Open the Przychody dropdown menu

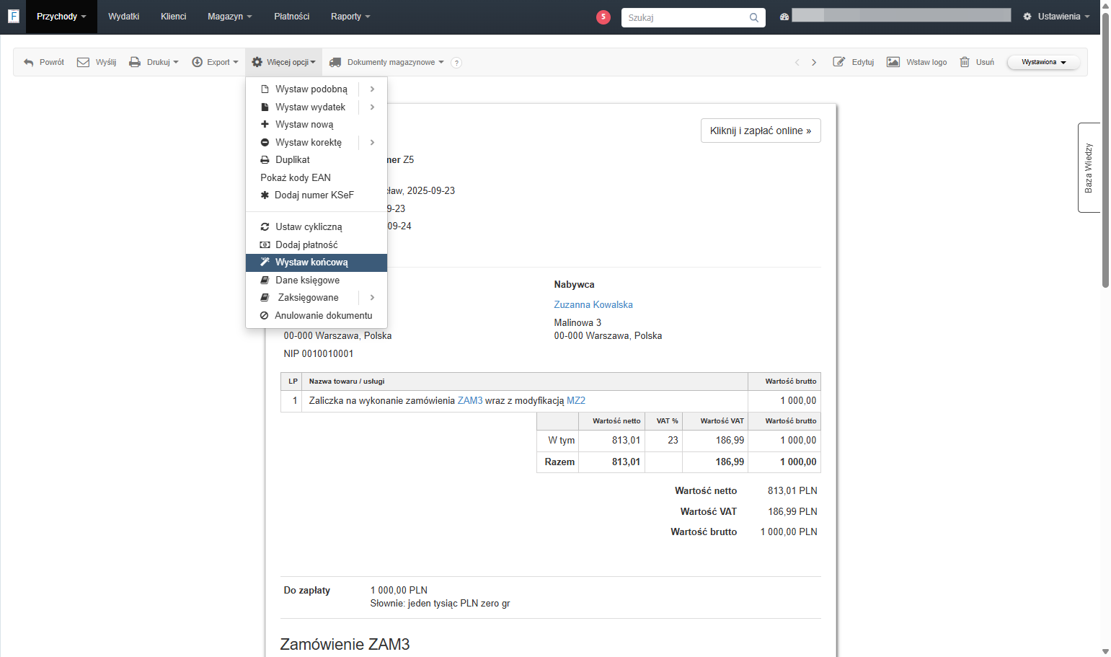coord(61,17)
